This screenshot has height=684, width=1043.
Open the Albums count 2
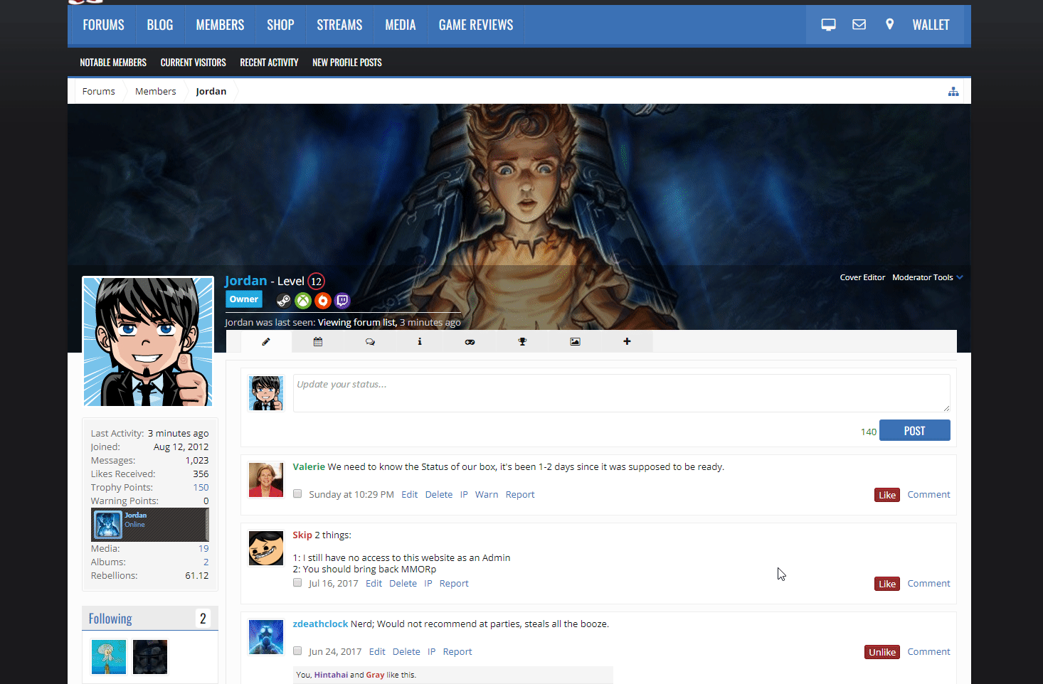point(206,562)
